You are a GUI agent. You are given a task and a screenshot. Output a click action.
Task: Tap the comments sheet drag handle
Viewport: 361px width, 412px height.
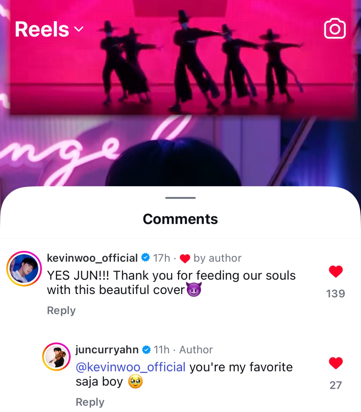180,198
